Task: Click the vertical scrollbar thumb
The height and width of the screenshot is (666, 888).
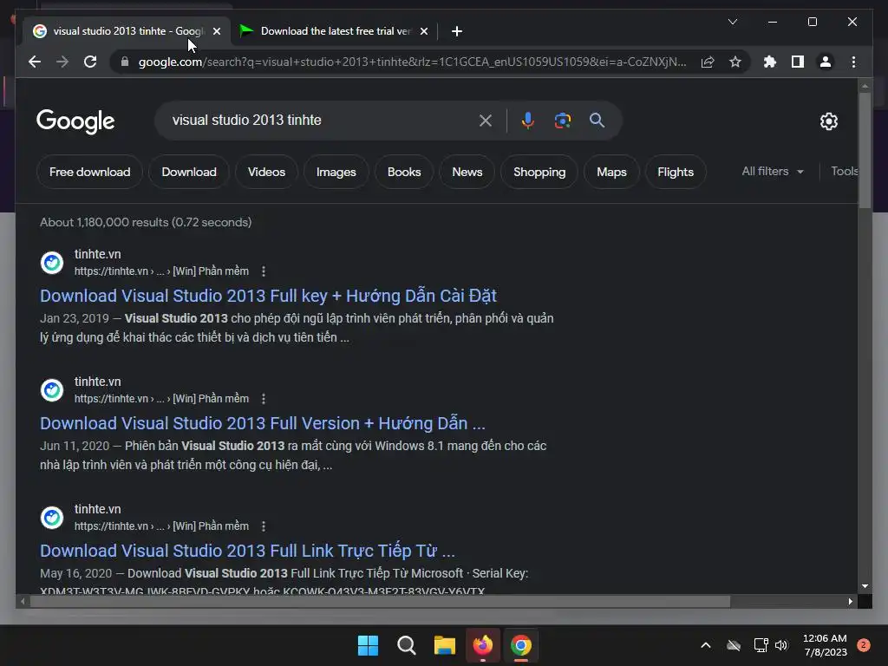Action: pyautogui.click(x=865, y=149)
